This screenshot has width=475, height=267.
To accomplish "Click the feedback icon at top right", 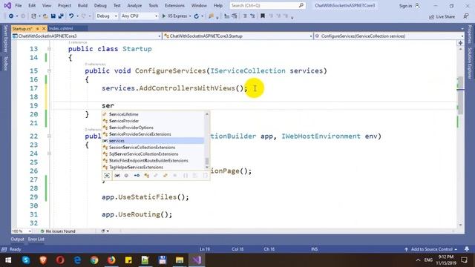I will [466, 16].
